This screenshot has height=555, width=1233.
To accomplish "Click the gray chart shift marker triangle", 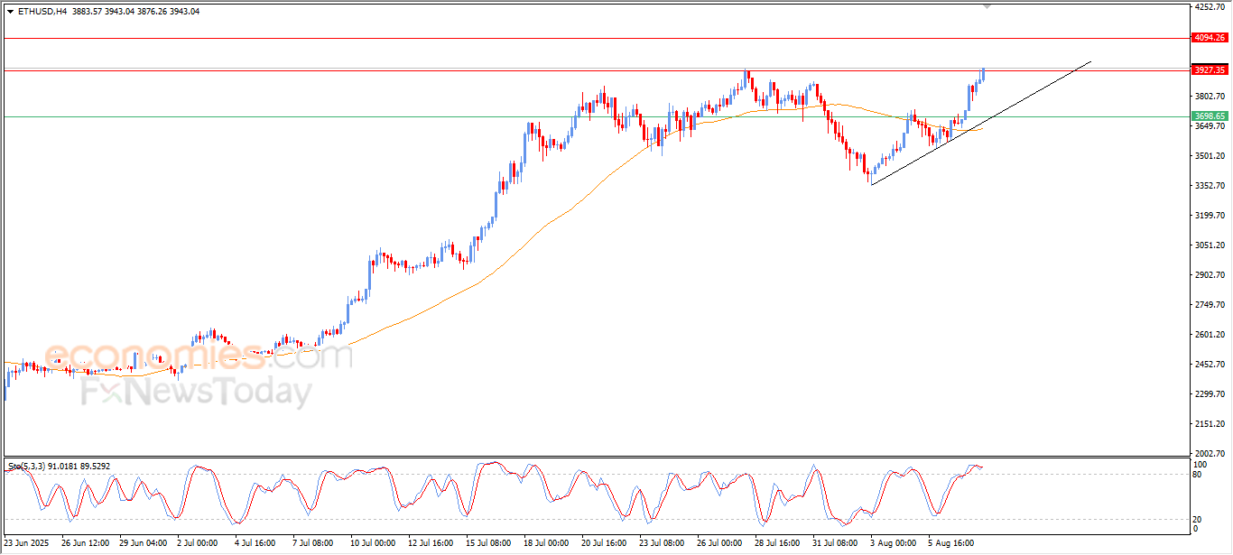I will coord(987,6).
